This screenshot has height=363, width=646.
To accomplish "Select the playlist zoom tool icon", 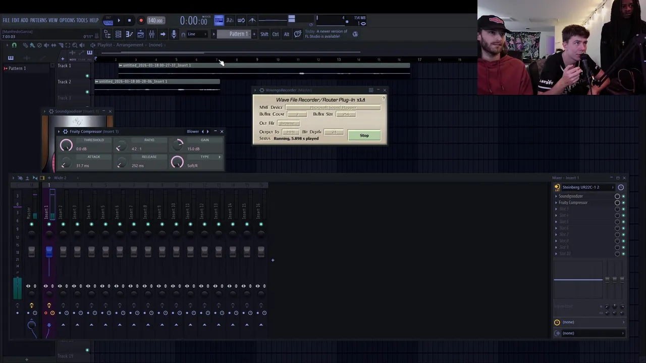I will (74, 45).
